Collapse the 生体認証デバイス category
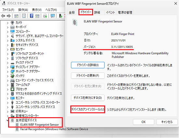 pyautogui.click(x=7, y=120)
